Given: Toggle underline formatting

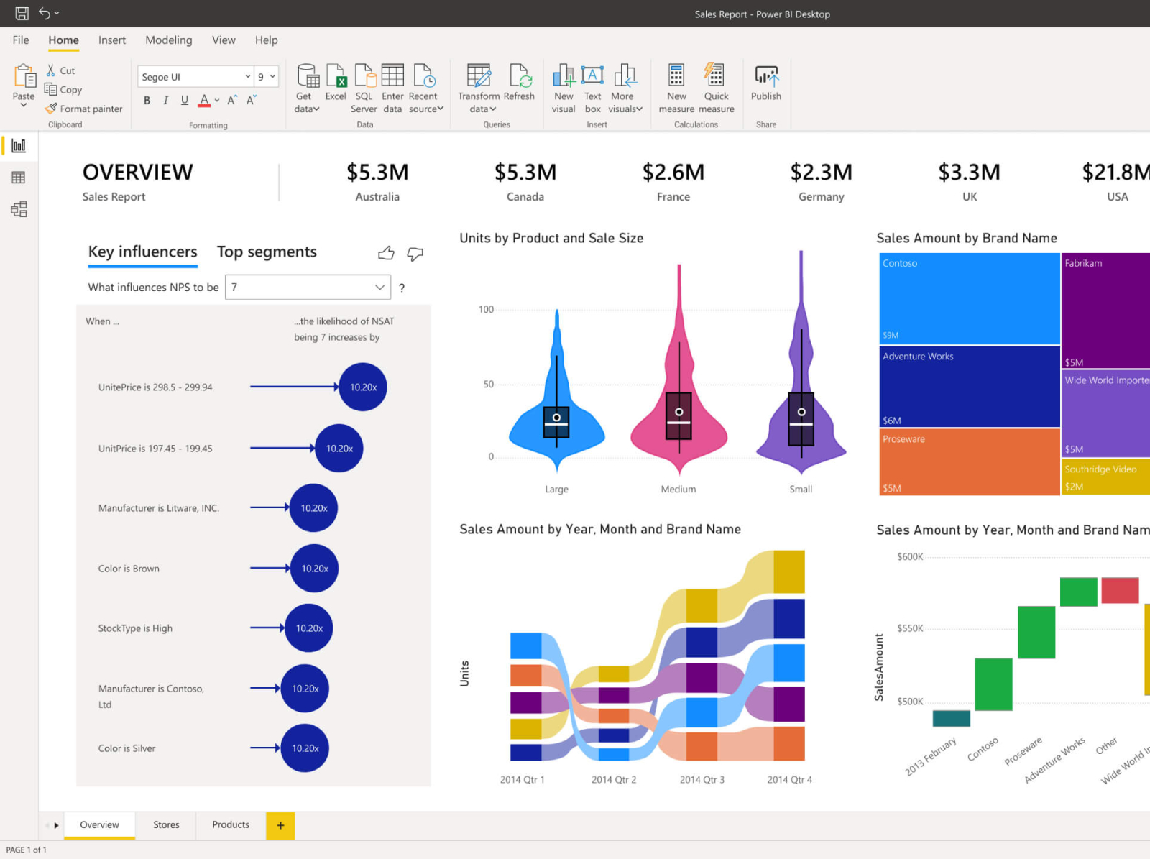Looking at the screenshot, I should point(185,101).
